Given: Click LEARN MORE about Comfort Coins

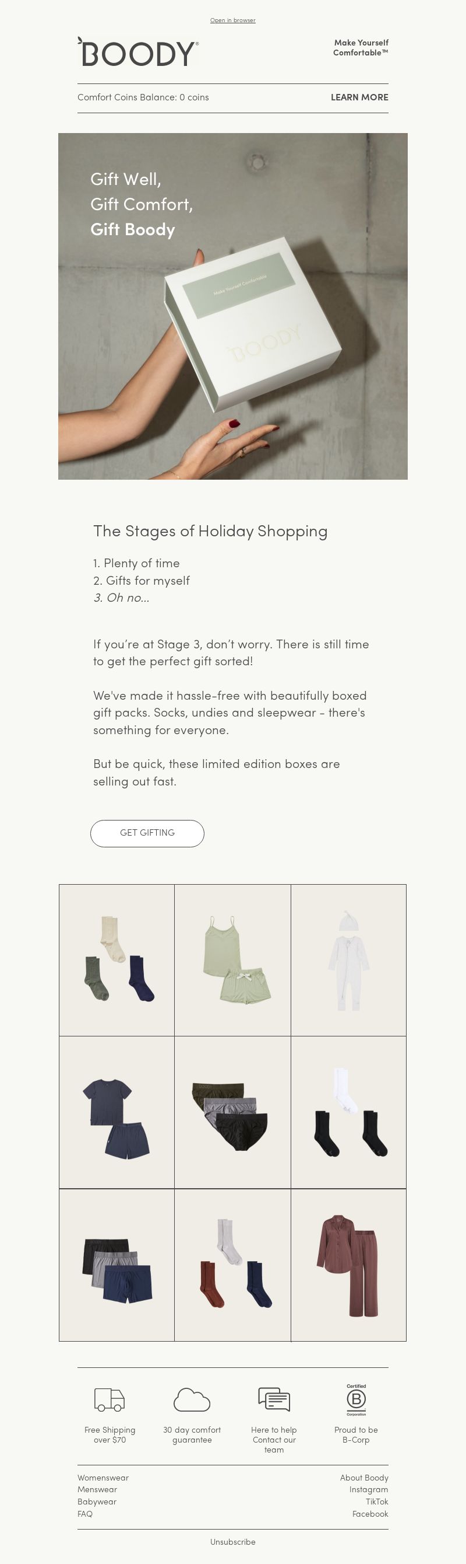Looking at the screenshot, I should pyautogui.click(x=359, y=97).
